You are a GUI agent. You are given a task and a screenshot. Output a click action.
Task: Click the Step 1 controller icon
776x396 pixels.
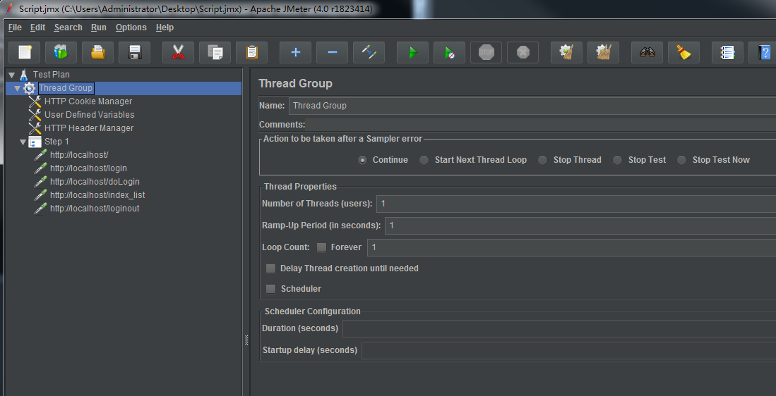coord(35,142)
